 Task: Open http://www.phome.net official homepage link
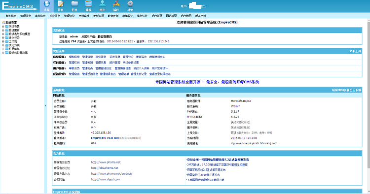(106, 162)
